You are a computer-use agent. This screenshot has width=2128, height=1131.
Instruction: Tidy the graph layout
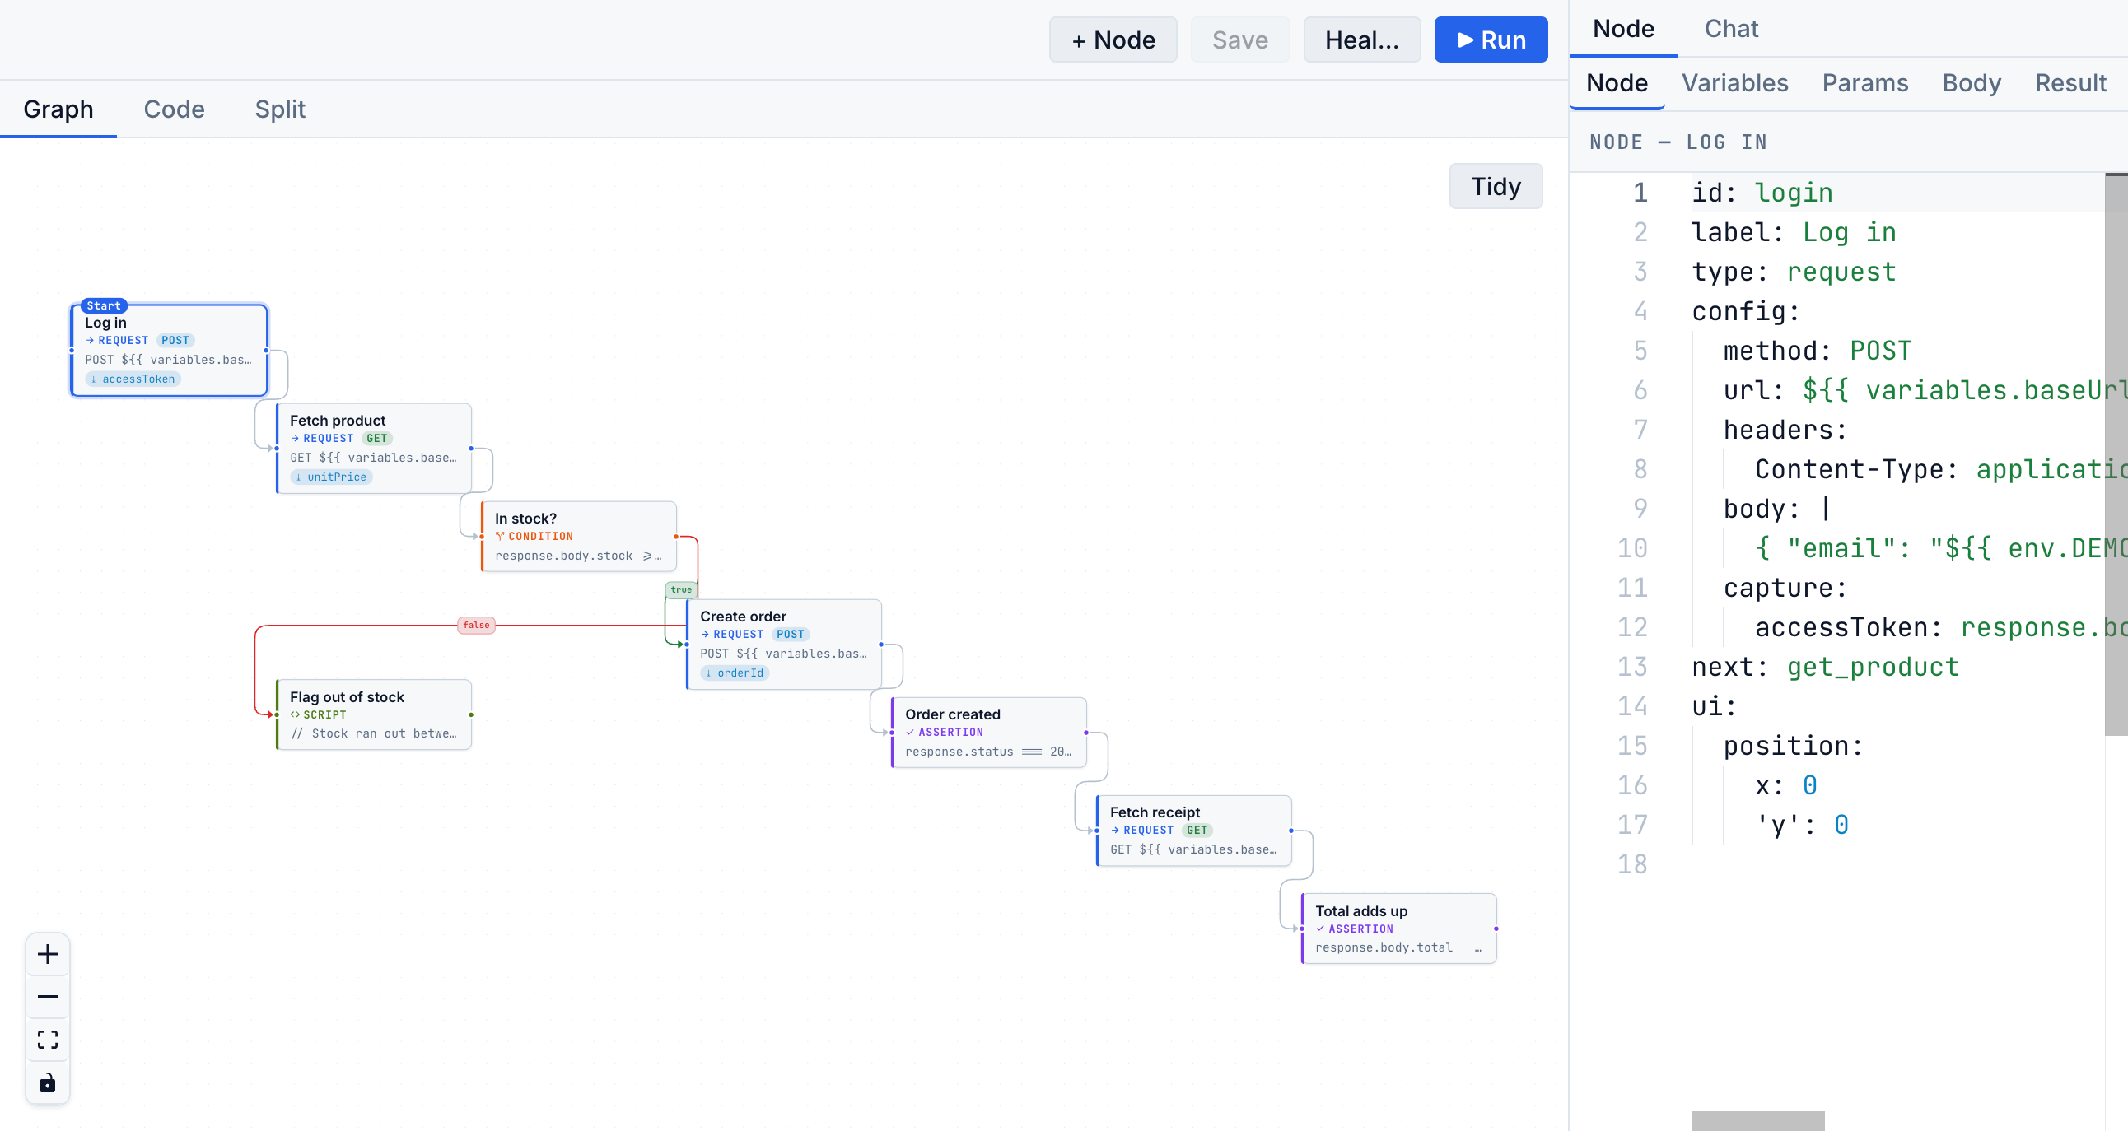pos(1496,186)
